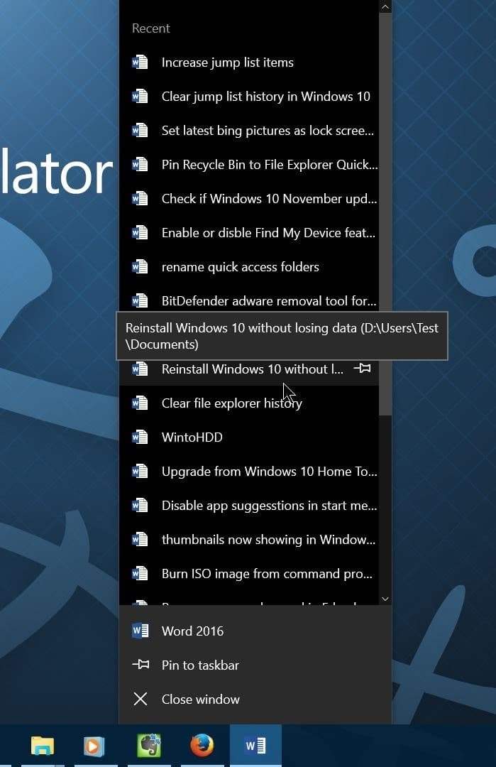Click Word file icon beside "Set latest bing pictures"
496x767 pixels.
click(x=140, y=131)
